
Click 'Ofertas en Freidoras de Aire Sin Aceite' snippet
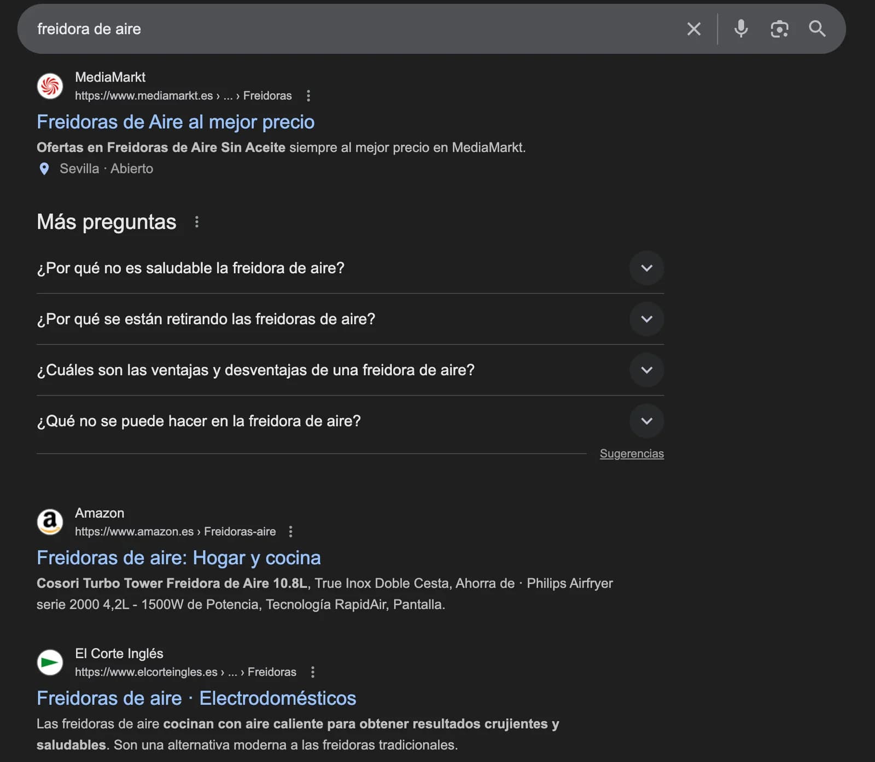(x=161, y=148)
